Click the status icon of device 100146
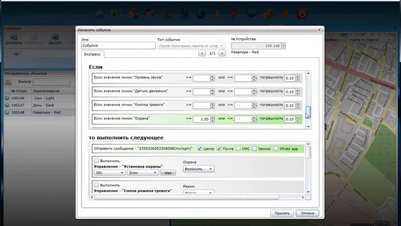 point(7,98)
